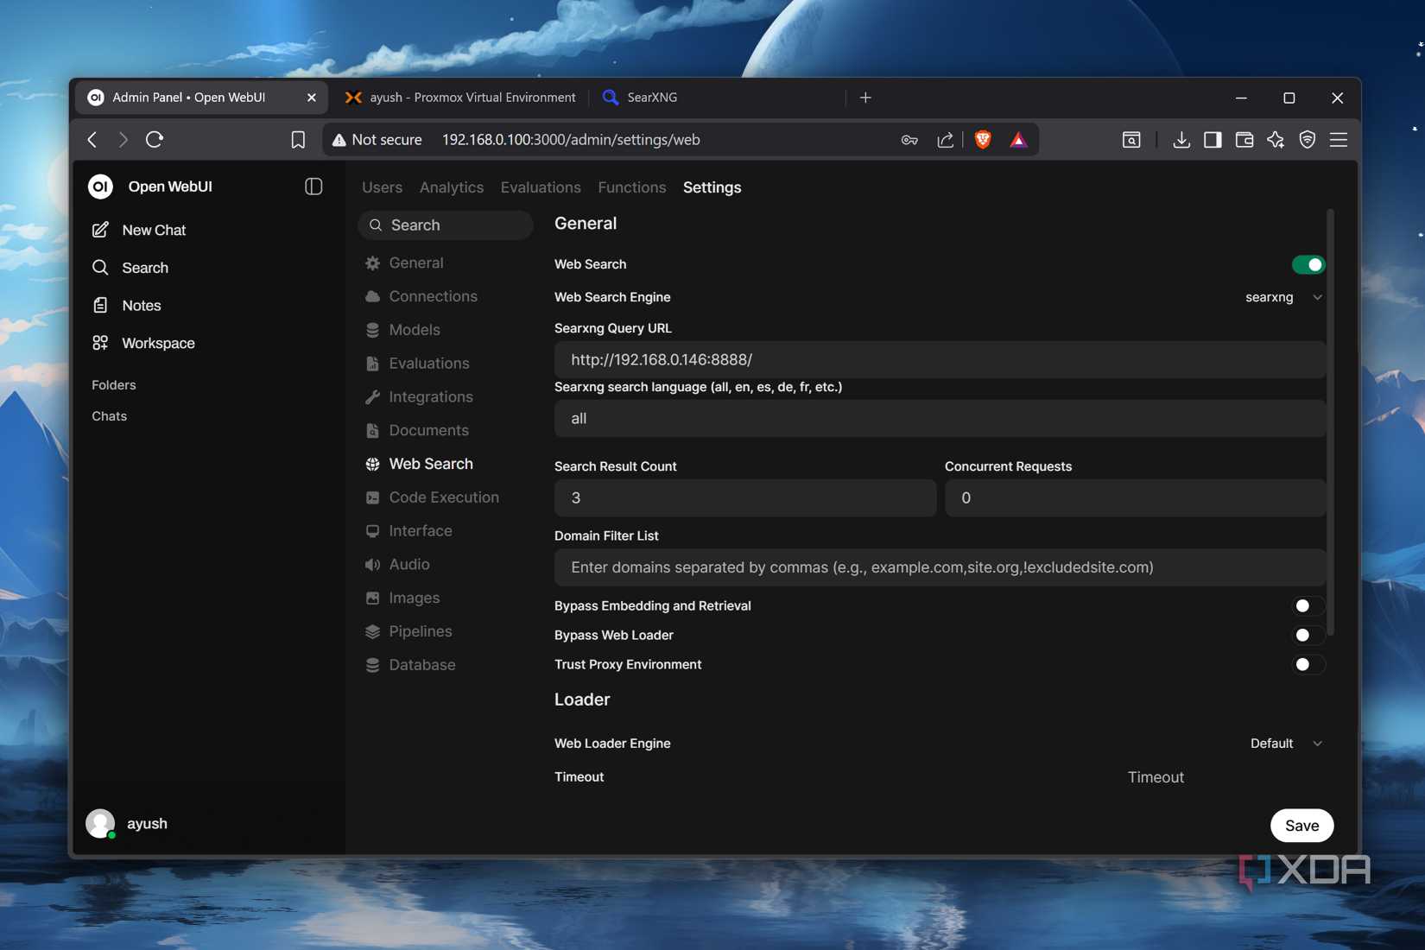Close the Admin Panel Open WebUI tab
This screenshot has height=950, width=1425.
[312, 98]
